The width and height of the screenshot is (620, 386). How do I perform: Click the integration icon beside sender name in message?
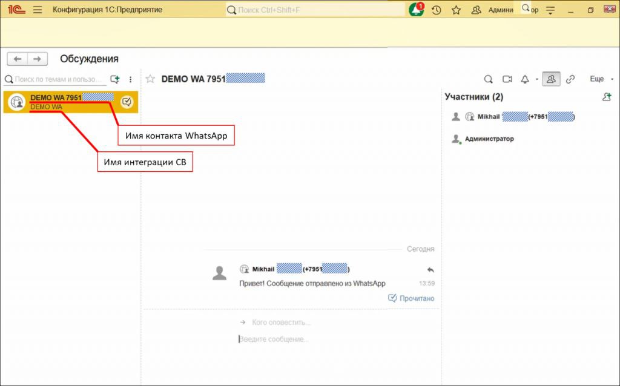pyautogui.click(x=245, y=269)
